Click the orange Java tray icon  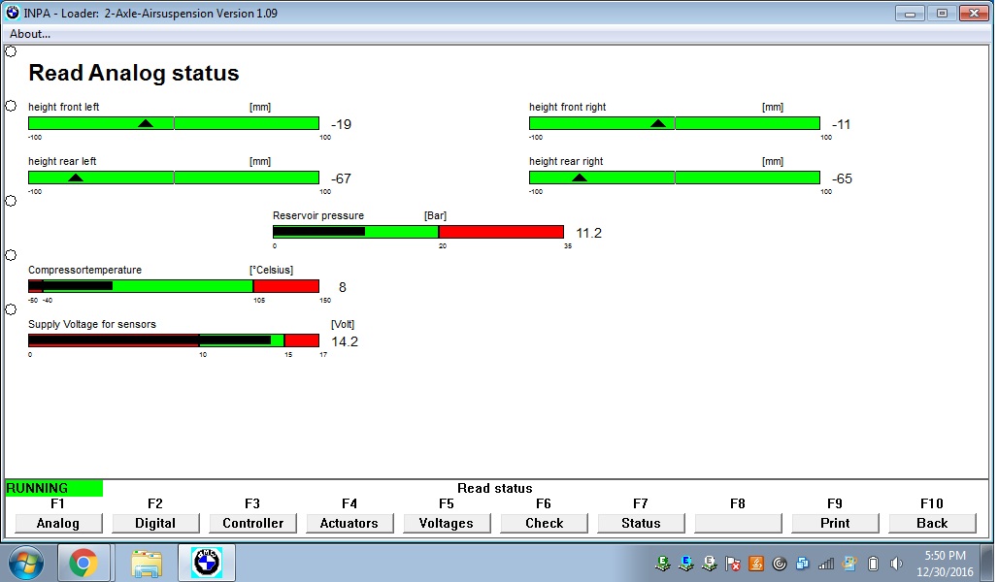[756, 564]
